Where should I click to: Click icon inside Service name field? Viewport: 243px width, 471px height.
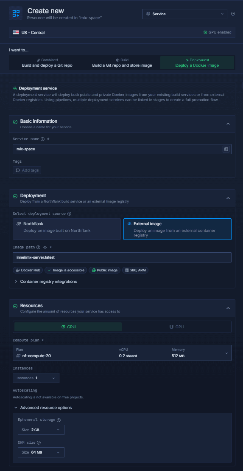pyautogui.click(x=226, y=149)
